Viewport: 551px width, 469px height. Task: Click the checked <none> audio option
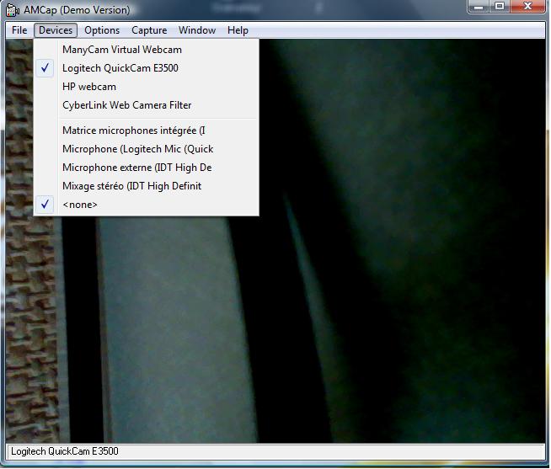(147, 205)
